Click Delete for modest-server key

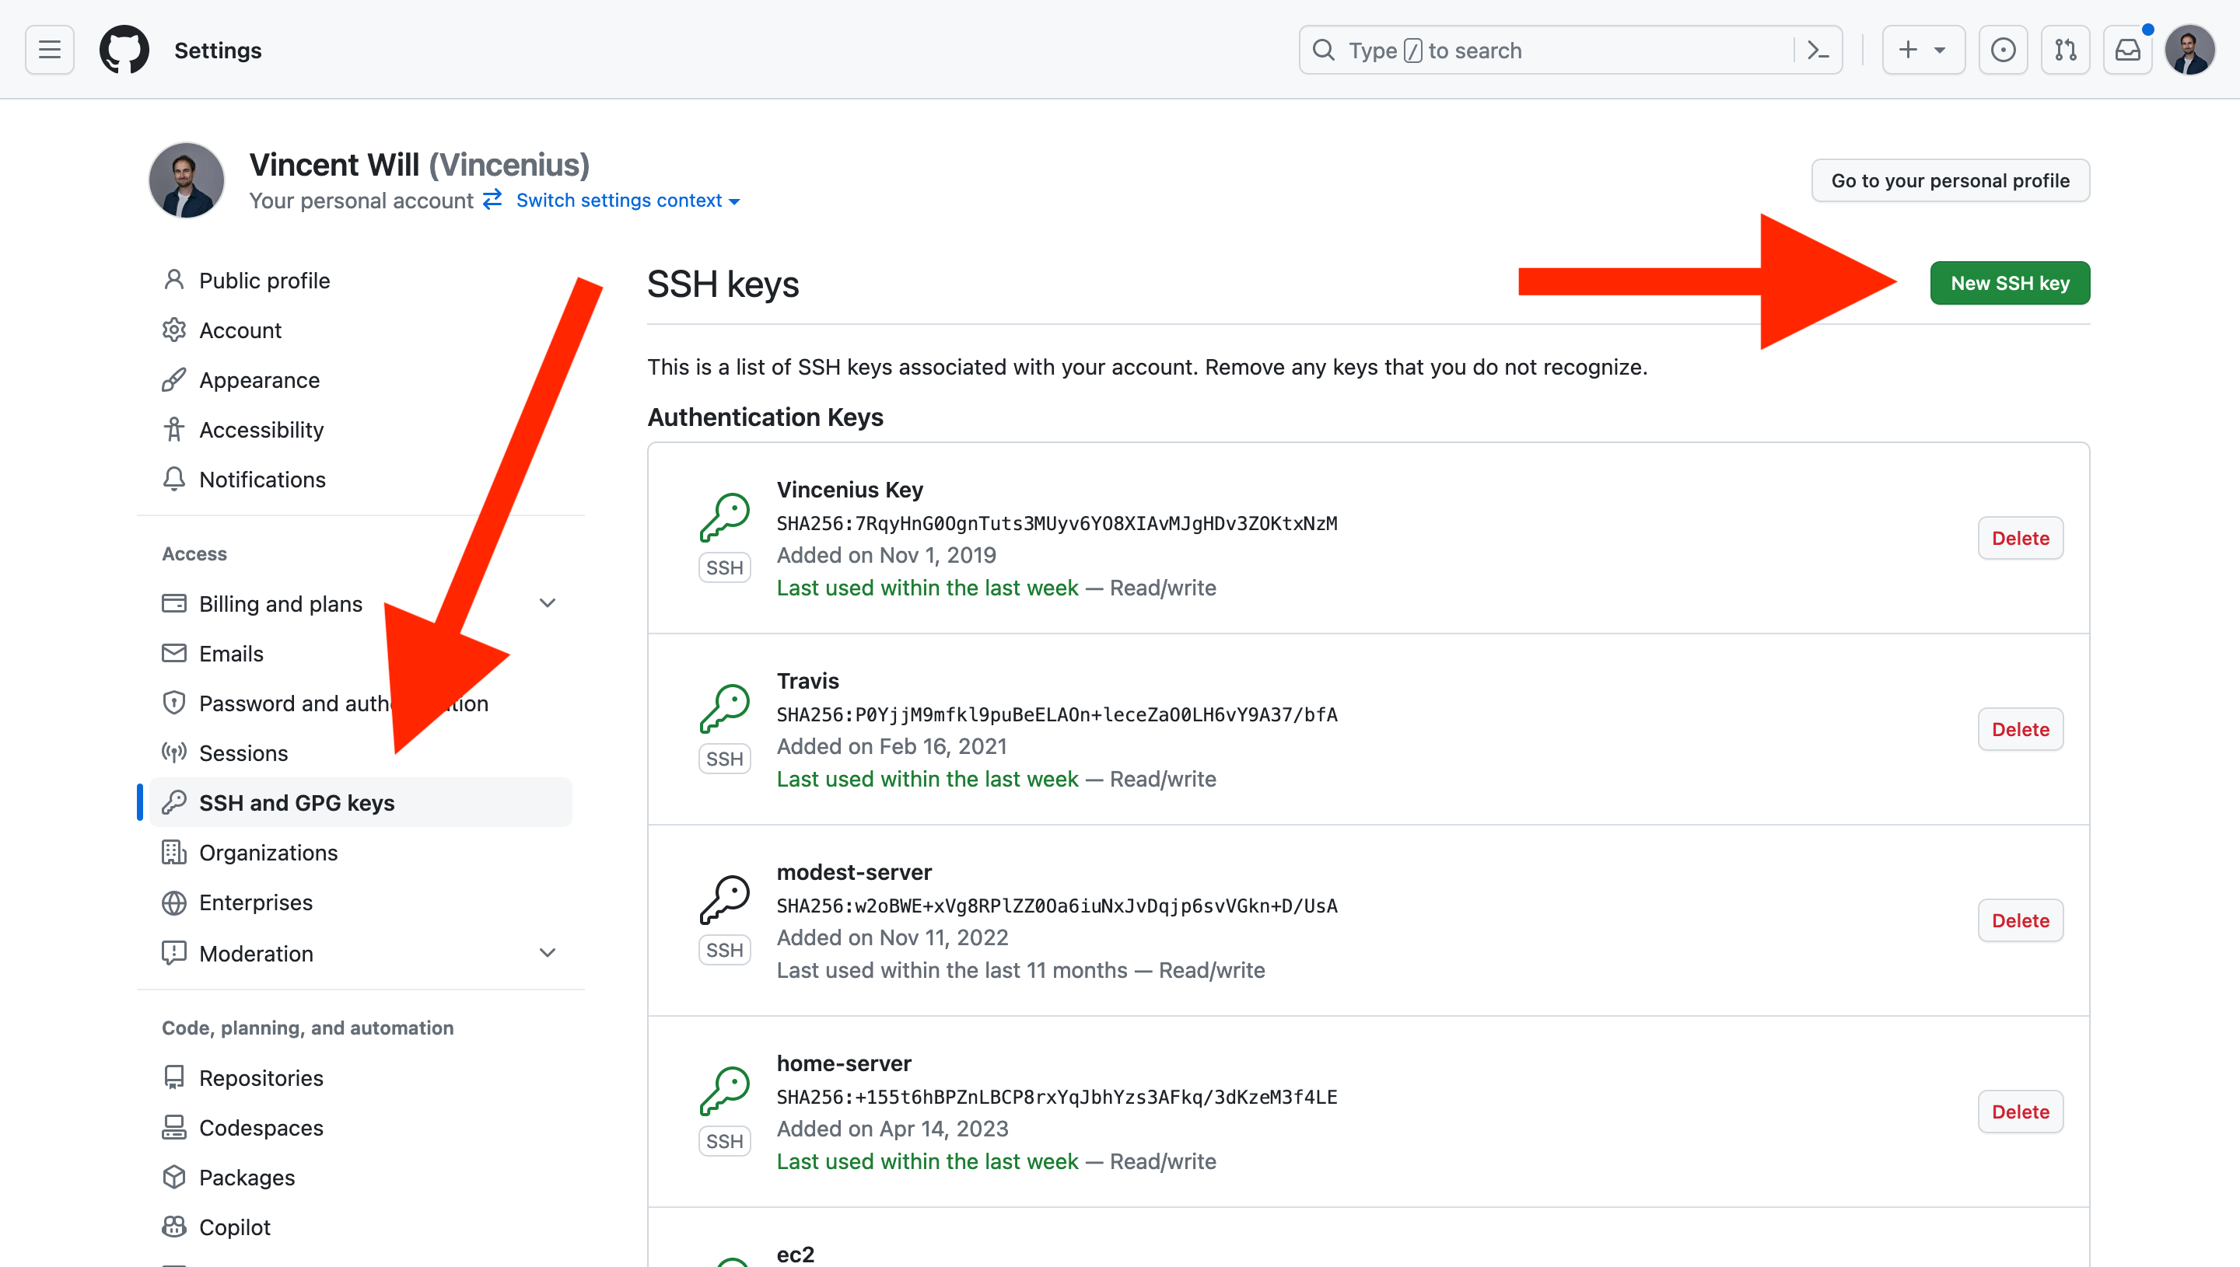[2020, 920]
